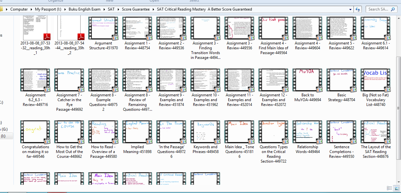Go to Score Guarantee breadcrumb folder
This screenshot has height=193, width=401.
tap(136, 9)
